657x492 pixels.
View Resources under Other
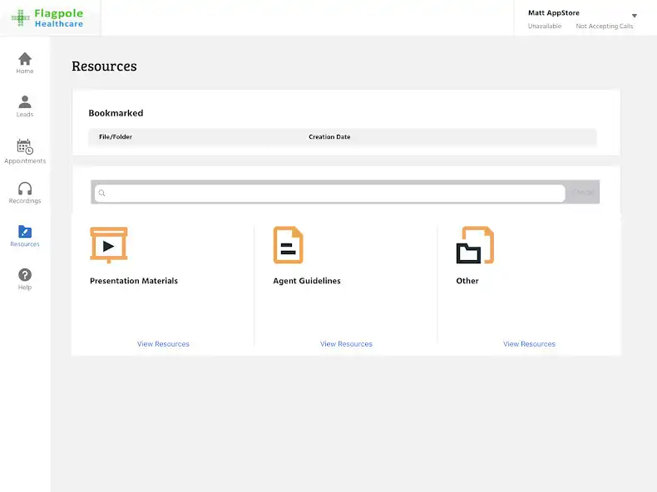coord(529,344)
